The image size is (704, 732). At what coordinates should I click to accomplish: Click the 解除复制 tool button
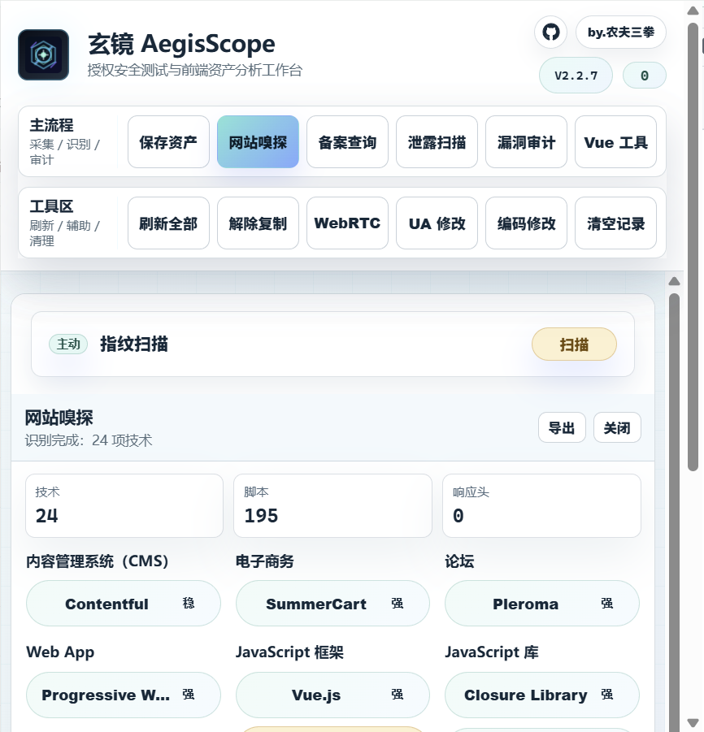pyautogui.click(x=258, y=223)
